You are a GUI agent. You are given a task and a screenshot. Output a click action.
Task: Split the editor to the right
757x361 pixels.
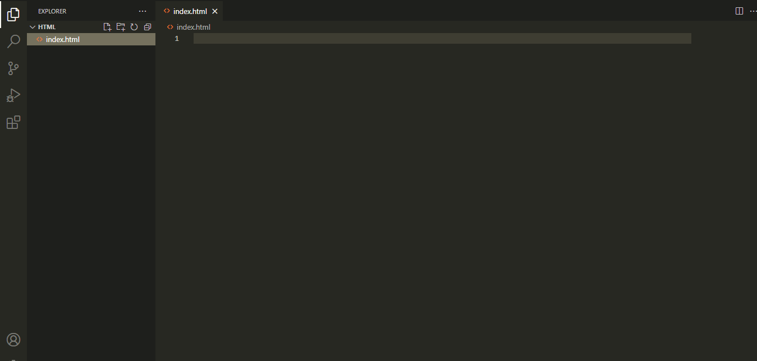(x=739, y=11)
